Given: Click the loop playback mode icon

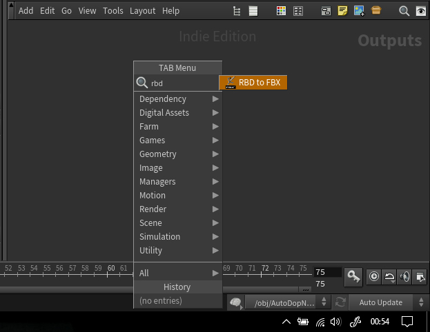Looking at the screenshot, I should [389, 277].
